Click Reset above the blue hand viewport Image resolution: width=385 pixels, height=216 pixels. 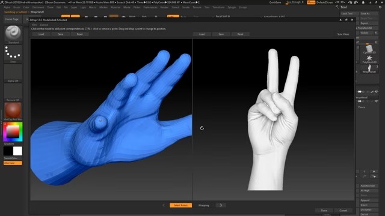point(79,34)
